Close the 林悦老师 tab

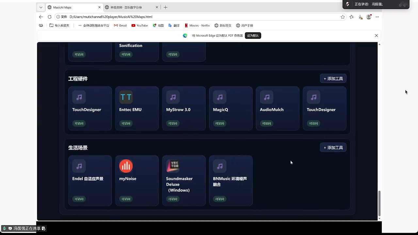point(157,7)
